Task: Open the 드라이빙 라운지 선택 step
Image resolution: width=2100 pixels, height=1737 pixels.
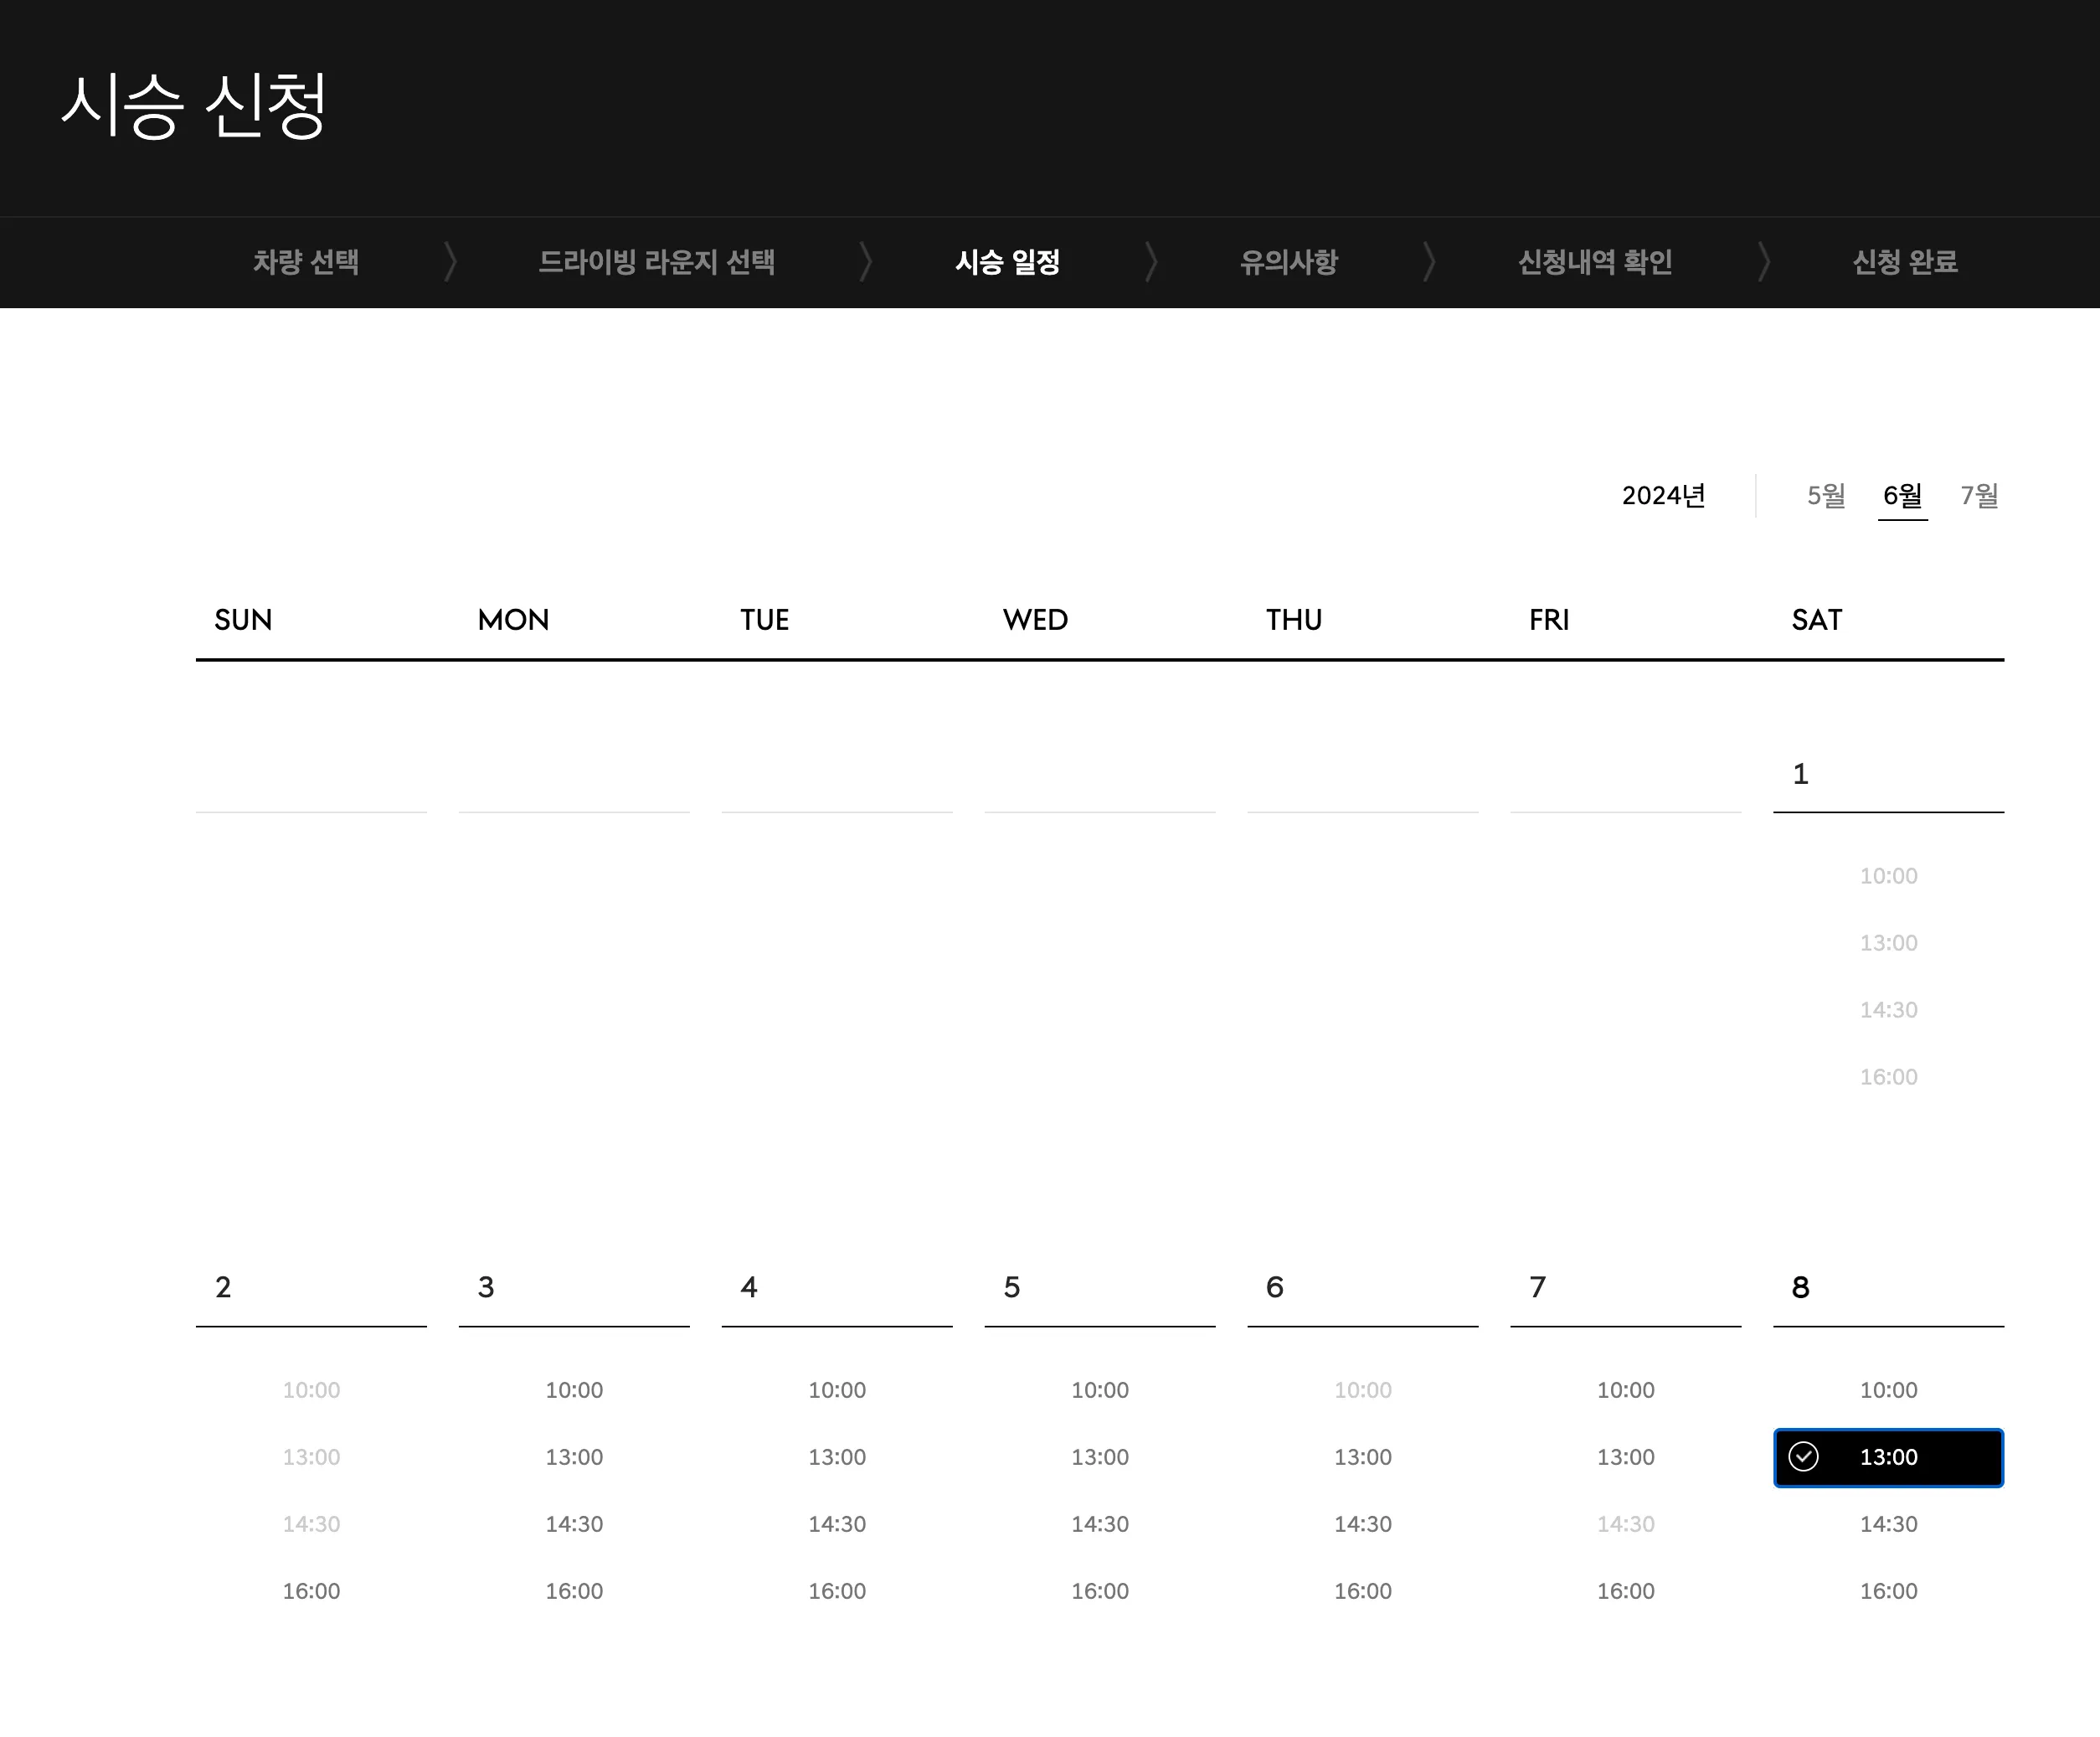Action: [x=660, y=262]
